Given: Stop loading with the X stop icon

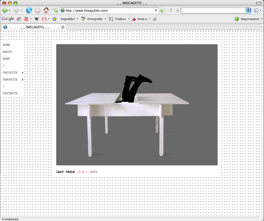Looking at the screenshot, I should (38, 10).
